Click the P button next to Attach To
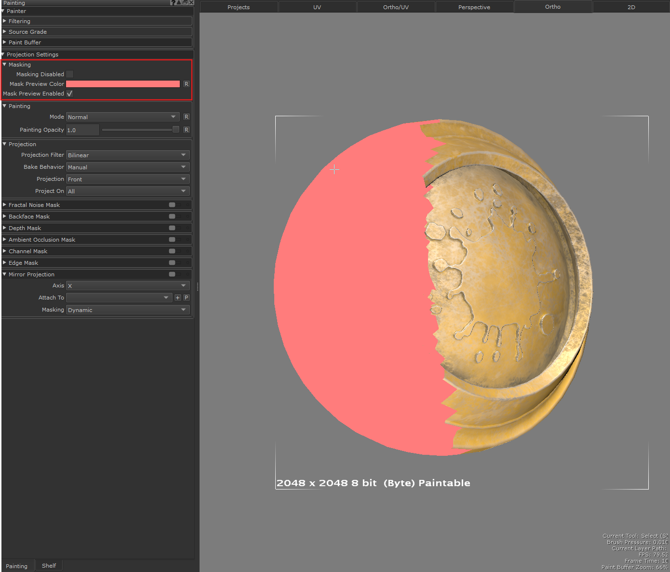670x572 pixels. point(186,298)
